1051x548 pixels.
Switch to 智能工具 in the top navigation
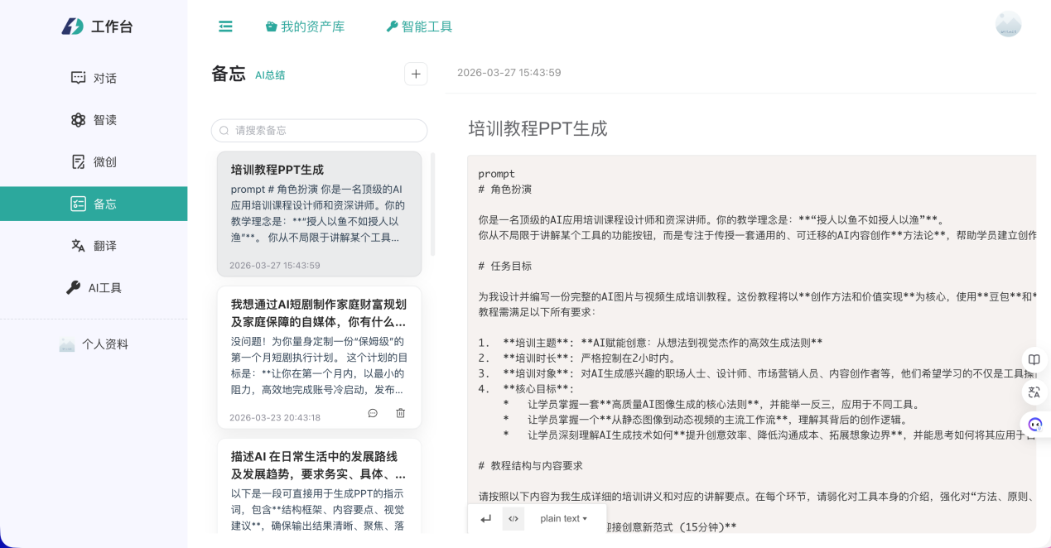point(419,26)
